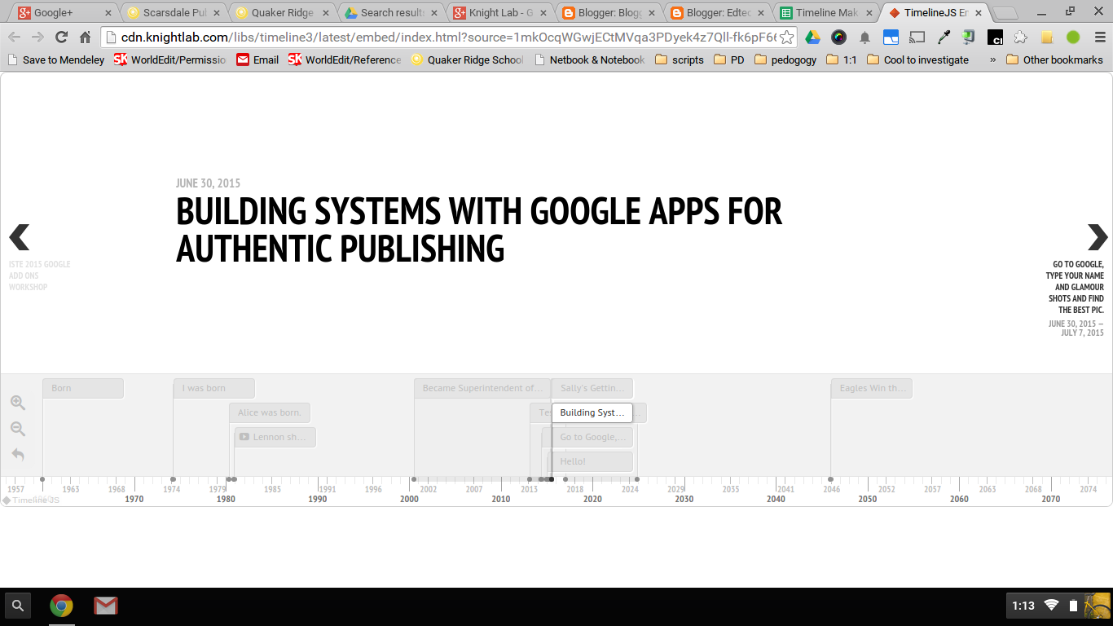
Task: Bookmark this page with star
Action: (786, 37)
